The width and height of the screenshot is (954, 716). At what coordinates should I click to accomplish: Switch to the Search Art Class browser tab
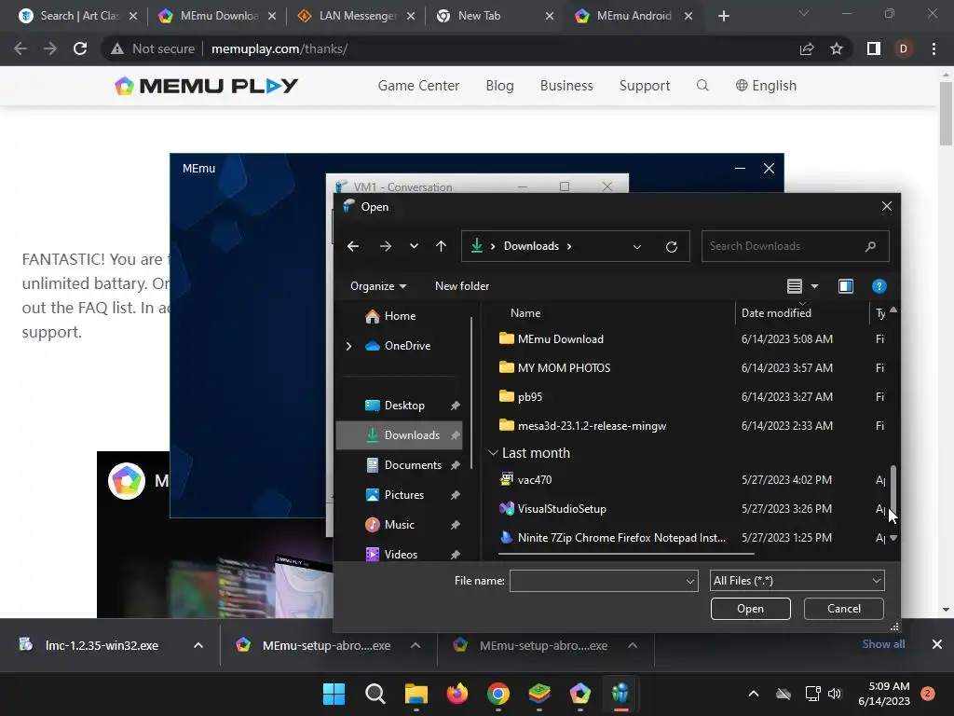point(79,16)
